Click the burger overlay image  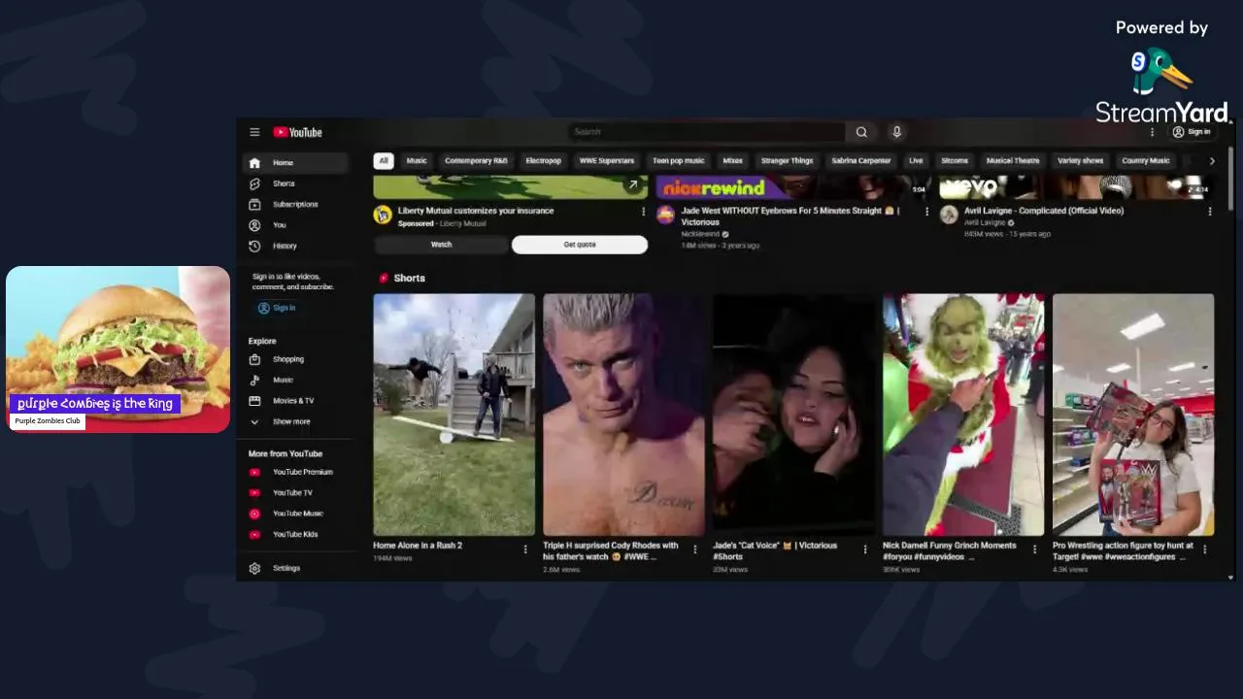[118, 349]
